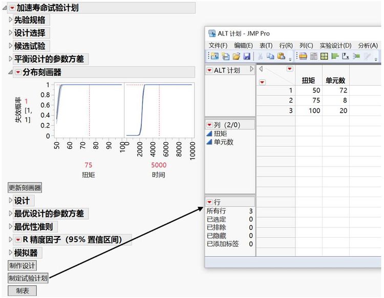Open the rows red triangle in table corner
Screen dimensions: 384x298
(x=262, y=82)
